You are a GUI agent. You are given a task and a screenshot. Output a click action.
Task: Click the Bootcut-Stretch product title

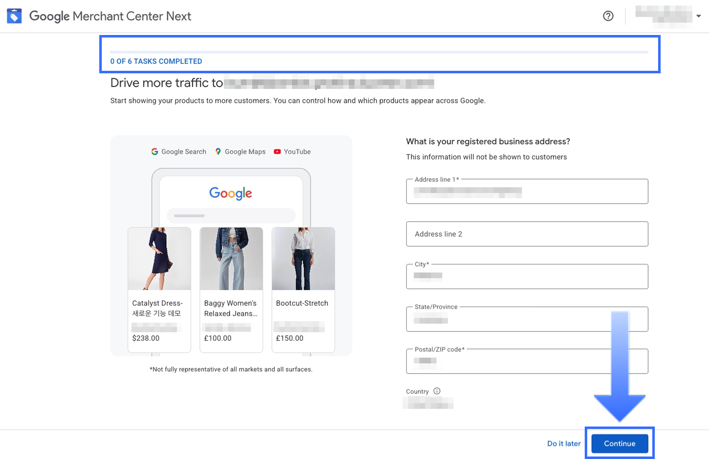(302, 303)
